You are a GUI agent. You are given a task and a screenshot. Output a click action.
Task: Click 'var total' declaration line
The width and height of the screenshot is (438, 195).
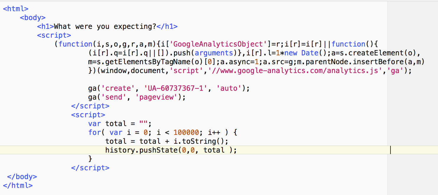pos(120,124)
